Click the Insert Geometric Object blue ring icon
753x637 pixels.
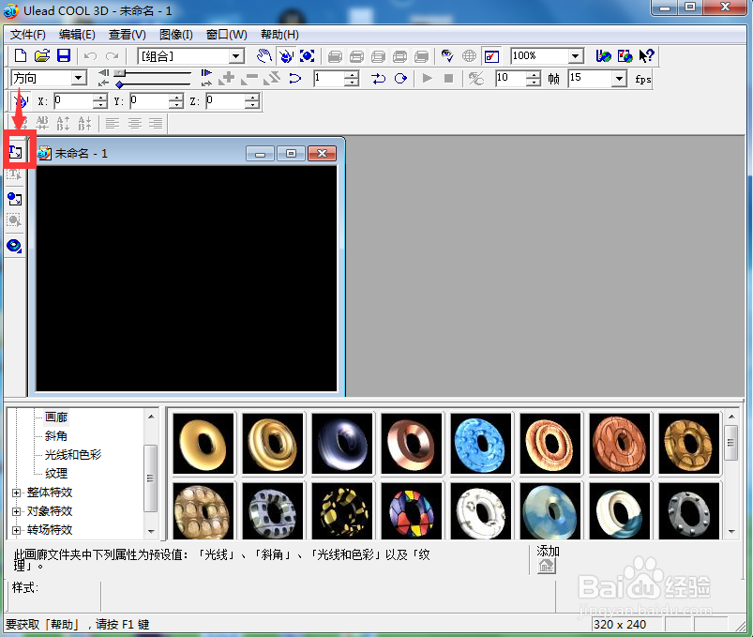pyautogui.click(x=14, y=246)
